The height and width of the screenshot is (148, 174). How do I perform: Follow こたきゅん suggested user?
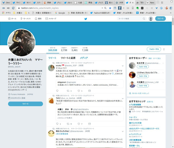tap(143, 76)
